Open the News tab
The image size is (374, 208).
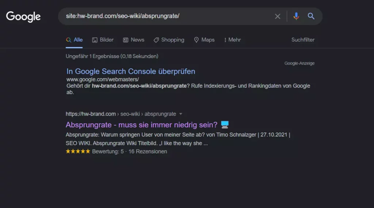pos(134,40)
